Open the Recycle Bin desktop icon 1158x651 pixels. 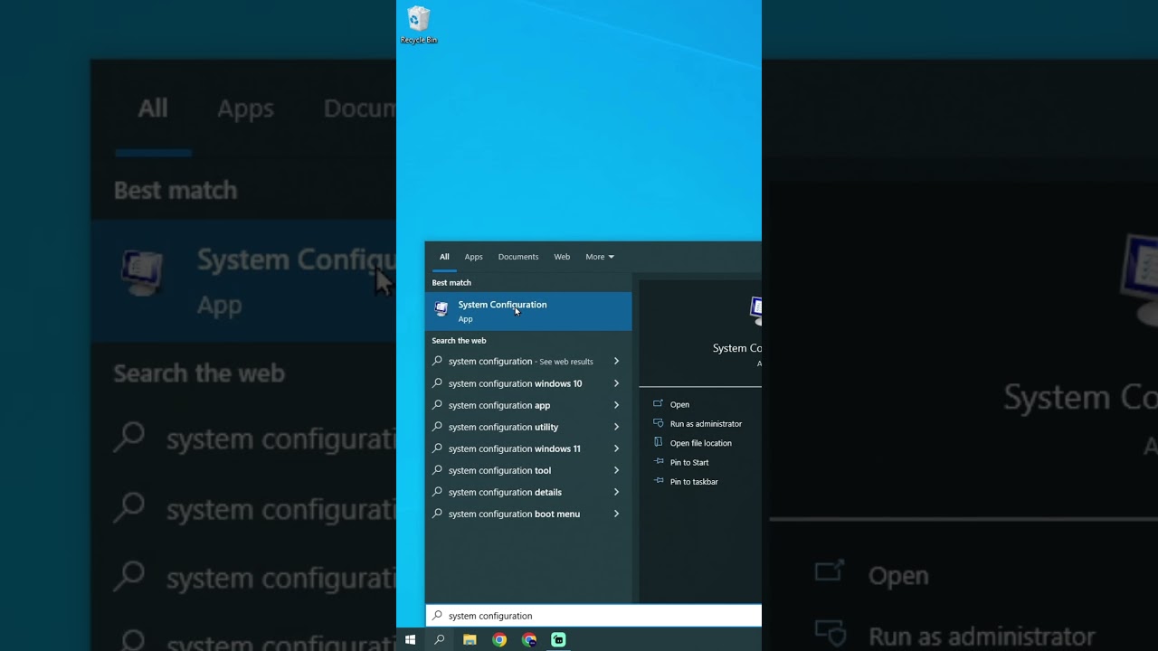(419, 24)
